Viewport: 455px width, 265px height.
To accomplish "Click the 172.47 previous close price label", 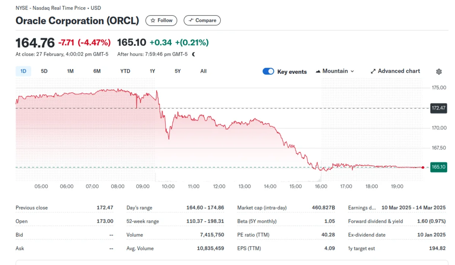I will 439,108.
